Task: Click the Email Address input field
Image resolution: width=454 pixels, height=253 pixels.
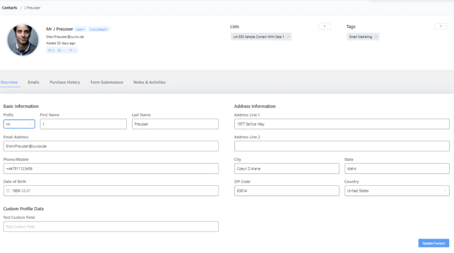Action: [x=111, y=146]
